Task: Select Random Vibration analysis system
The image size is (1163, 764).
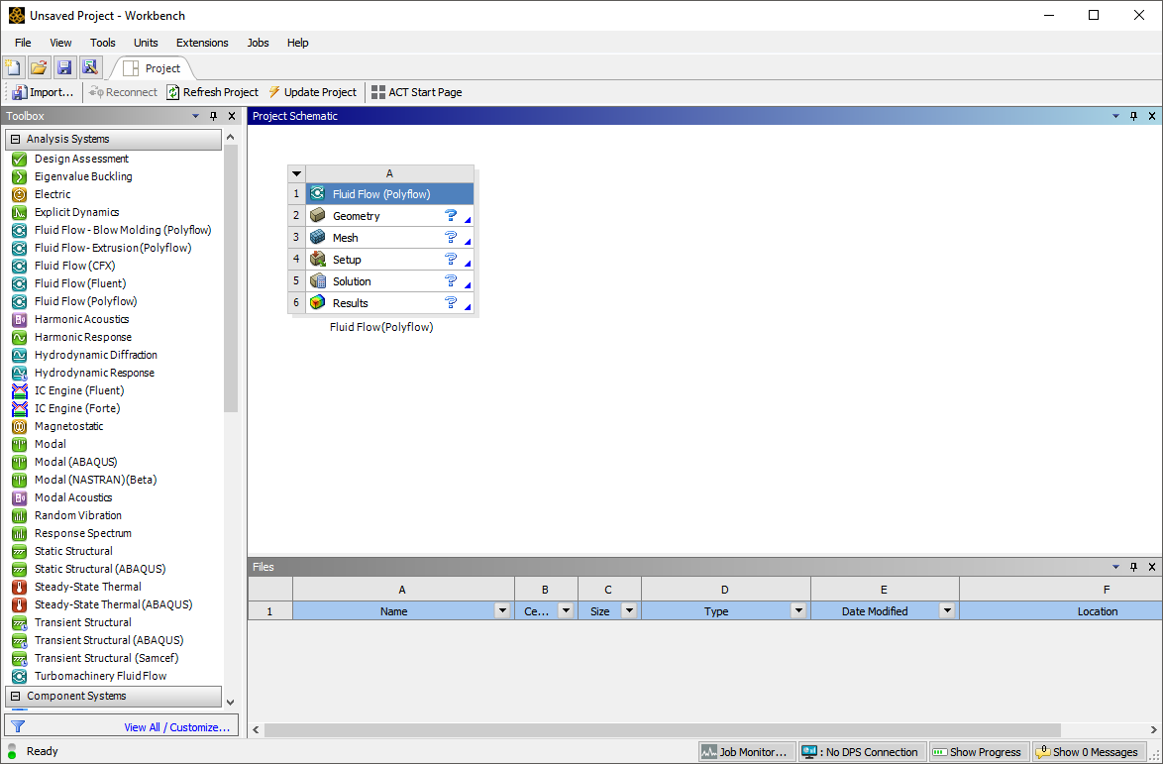Action: click(78, 514)
